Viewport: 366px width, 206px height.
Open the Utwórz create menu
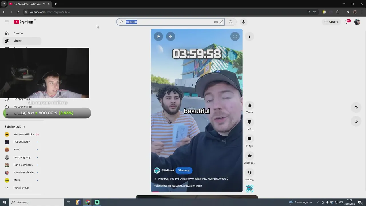coord(331,22)
